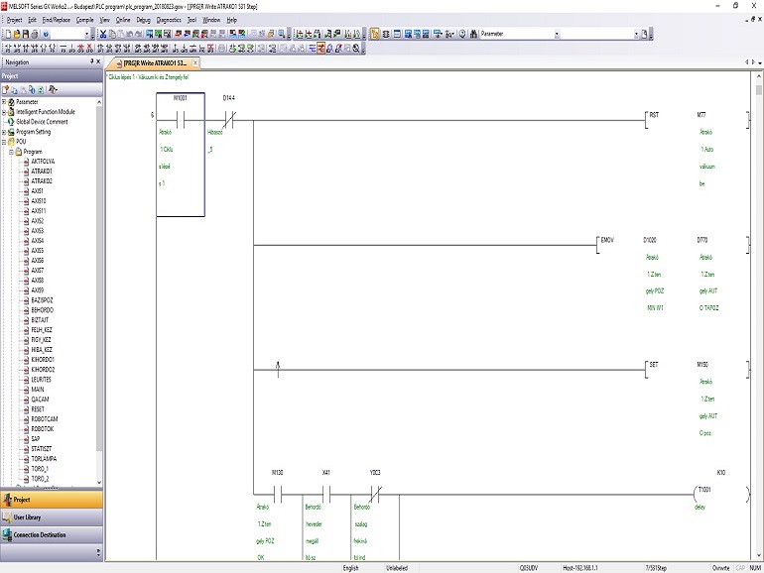Click the Q03UDV status bar entry
Screen dimensions: 764x573
[528, 568]
